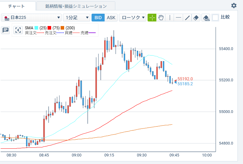
Task: Click the erase all drawings icon
Action: pyautogui.click(x=206, y=18)
